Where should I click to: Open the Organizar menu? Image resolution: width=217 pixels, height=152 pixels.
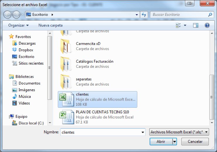click(x=18, y=25)
